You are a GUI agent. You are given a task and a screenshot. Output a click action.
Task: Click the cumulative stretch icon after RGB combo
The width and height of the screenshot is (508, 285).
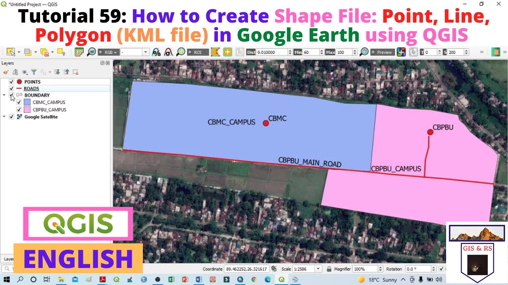(x=156, y=52)
